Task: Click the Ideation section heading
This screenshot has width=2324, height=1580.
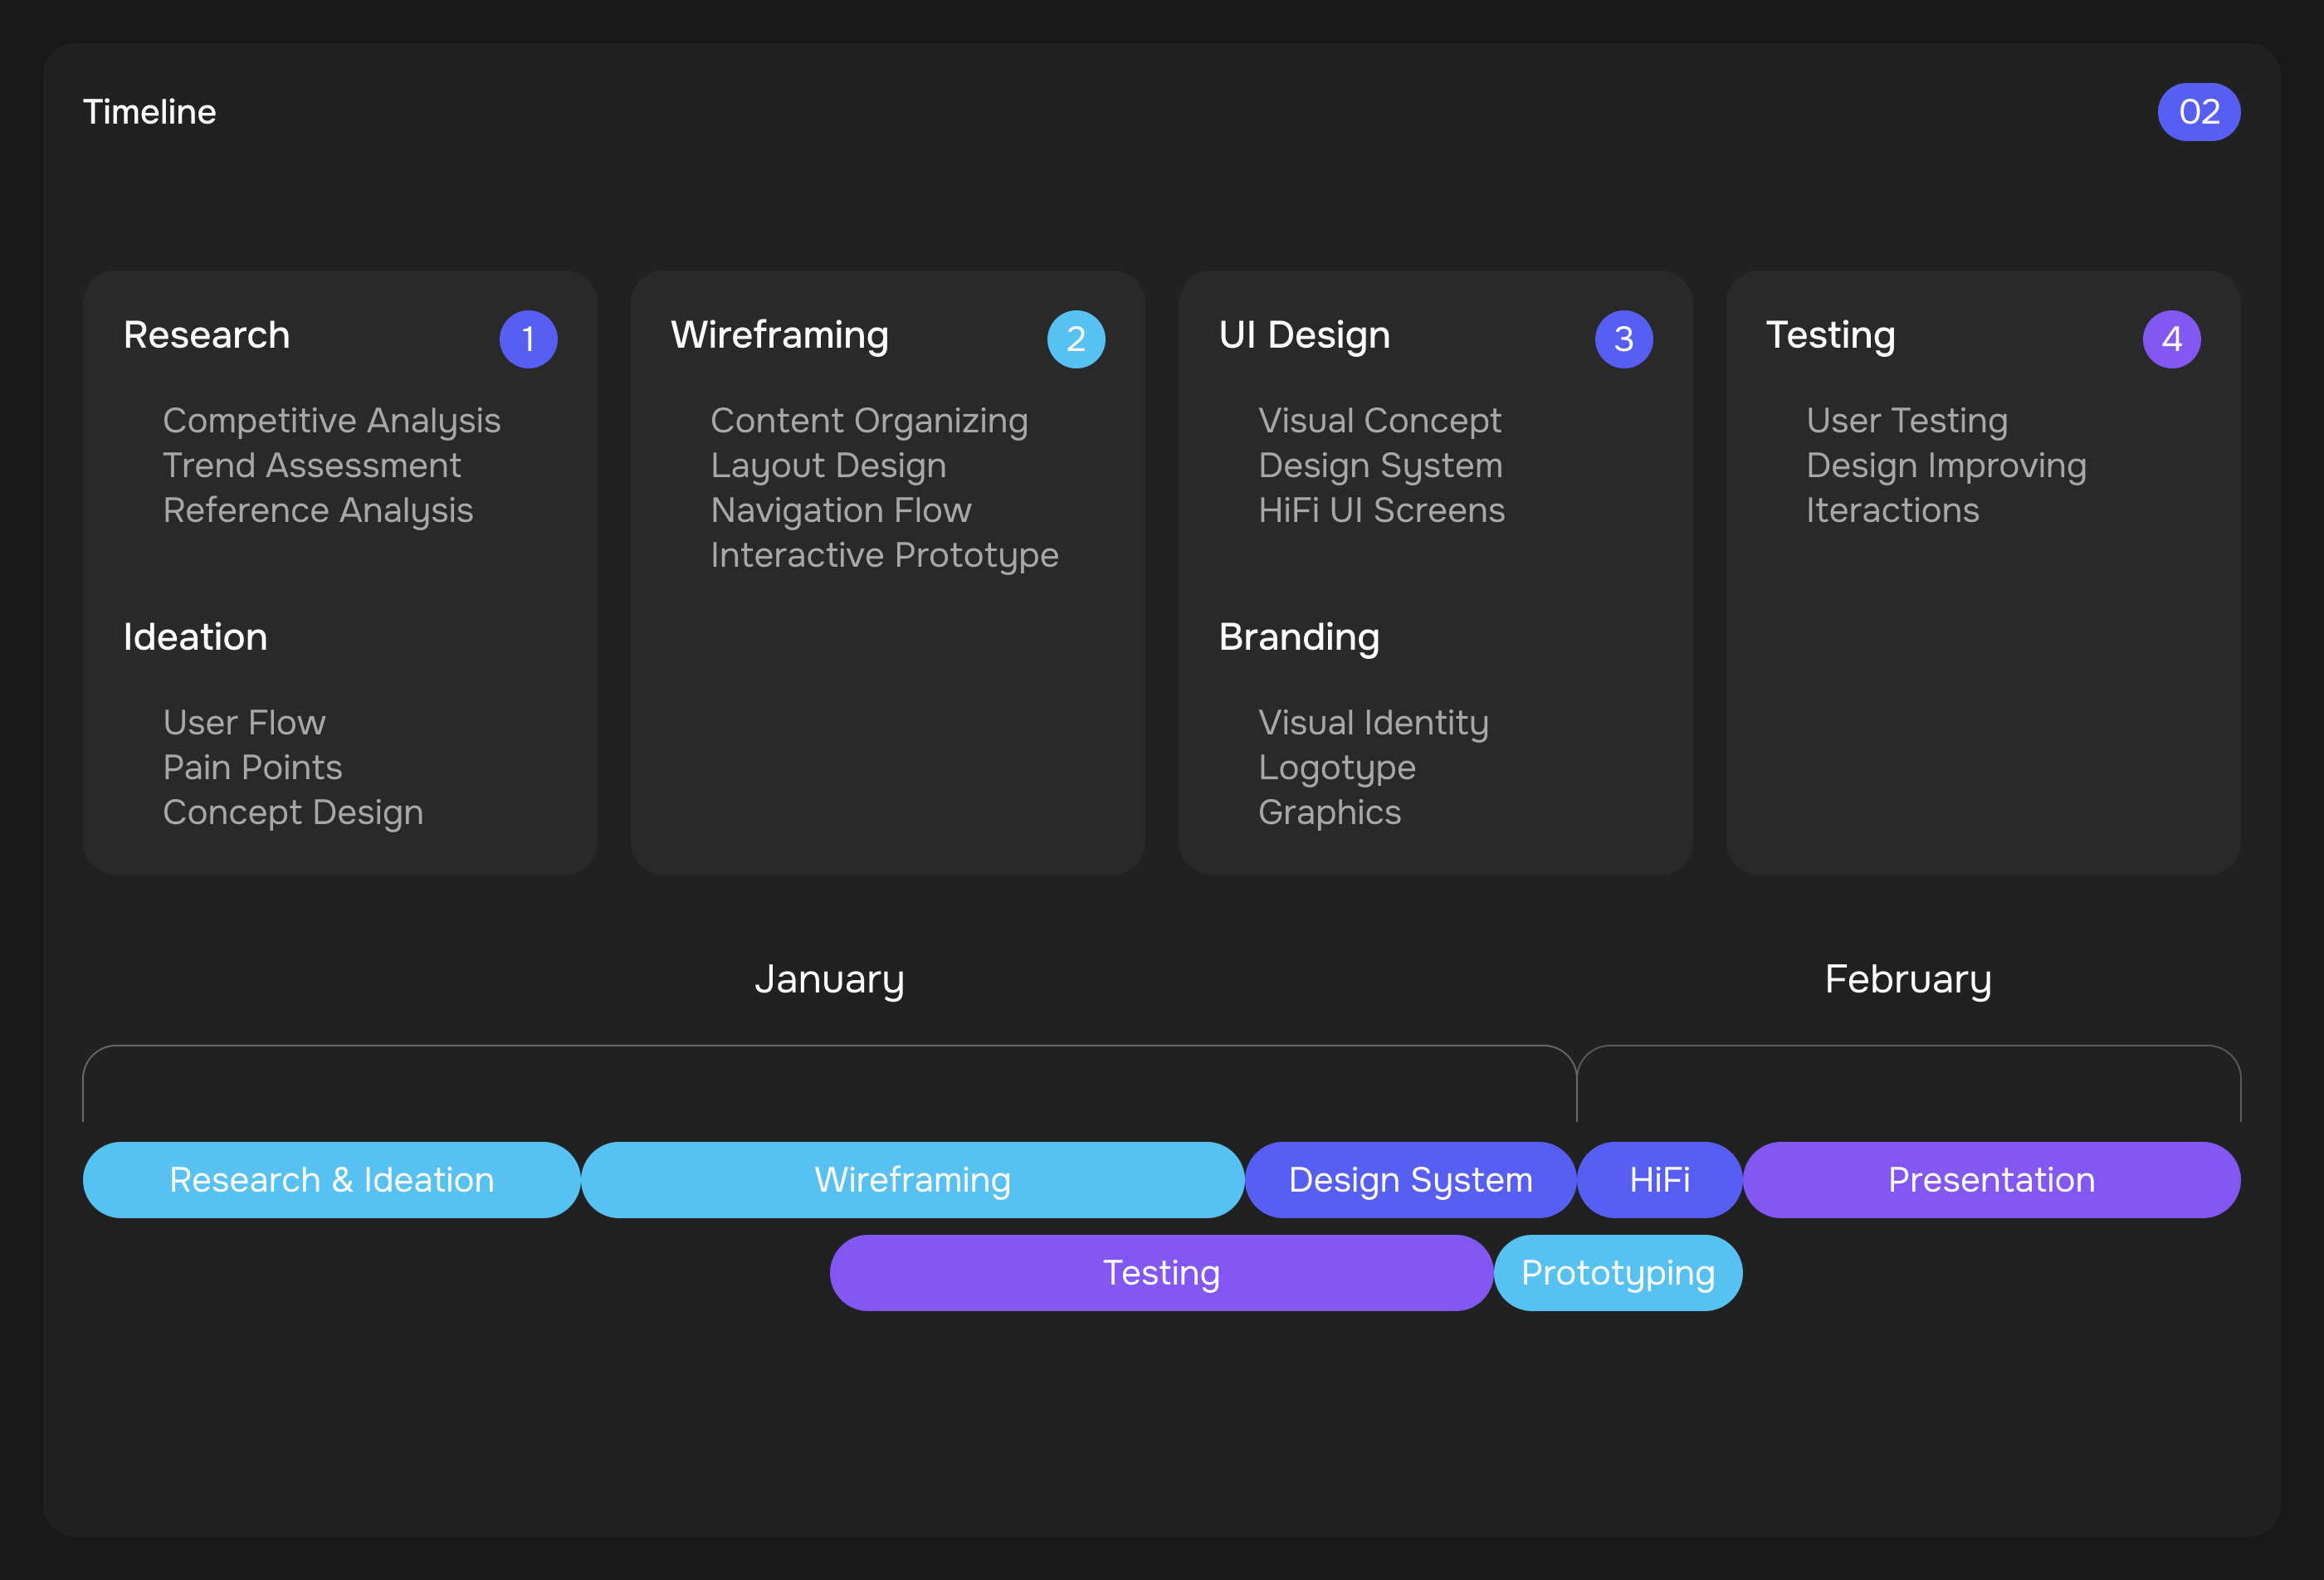Action: [x=195, y=637]
